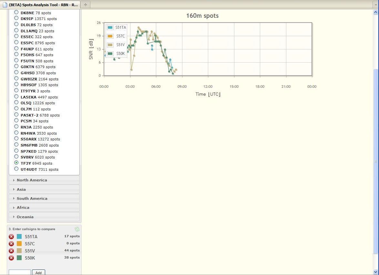The width and height of the screenshot is (379, 275).
Task: Expand the North America section
Action: tap(32, 180)
